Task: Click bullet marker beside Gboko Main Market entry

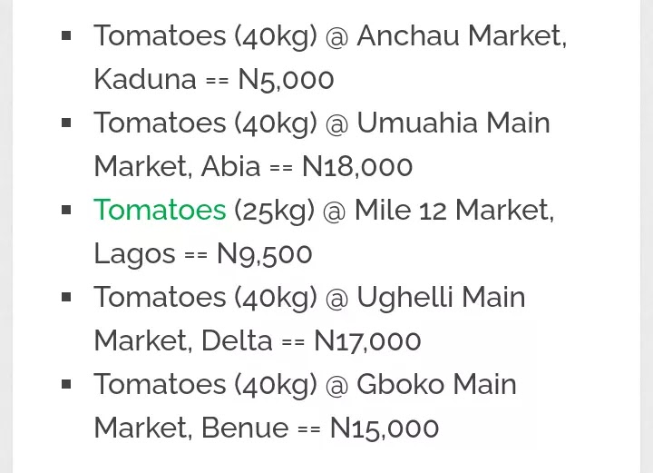Action: (x=66, y=385)
